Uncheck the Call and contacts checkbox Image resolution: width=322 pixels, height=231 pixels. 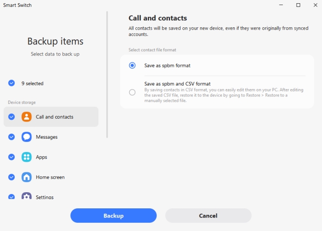pos(12,117)
